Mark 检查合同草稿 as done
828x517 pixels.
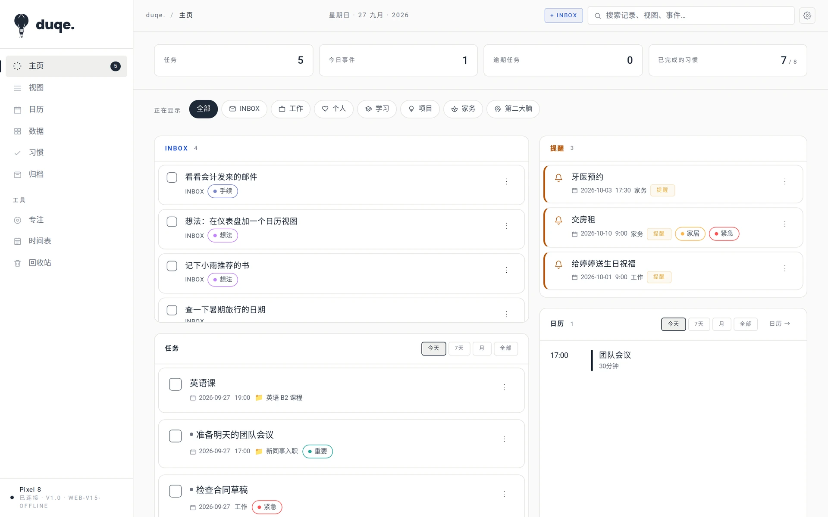point(176,491)
